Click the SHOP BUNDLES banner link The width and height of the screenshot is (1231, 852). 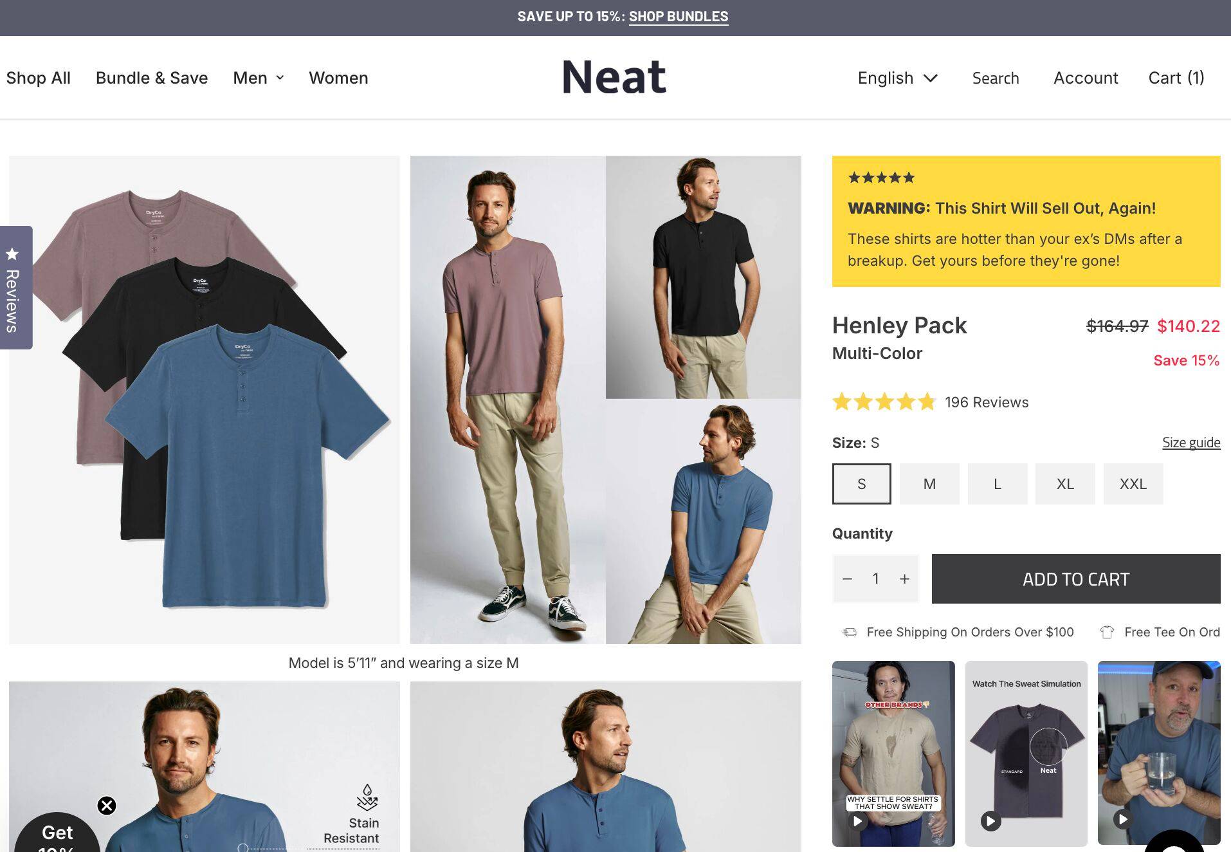pos(678,17)
